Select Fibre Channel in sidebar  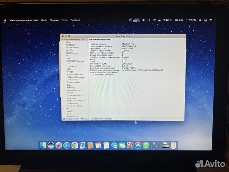[x=72, y=47]
